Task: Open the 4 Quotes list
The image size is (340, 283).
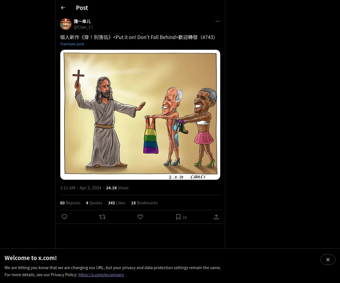Action: (94, 203)
